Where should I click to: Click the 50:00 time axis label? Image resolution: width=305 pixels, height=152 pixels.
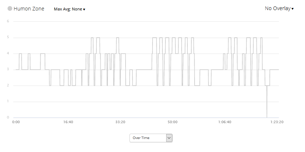[173, 122]
